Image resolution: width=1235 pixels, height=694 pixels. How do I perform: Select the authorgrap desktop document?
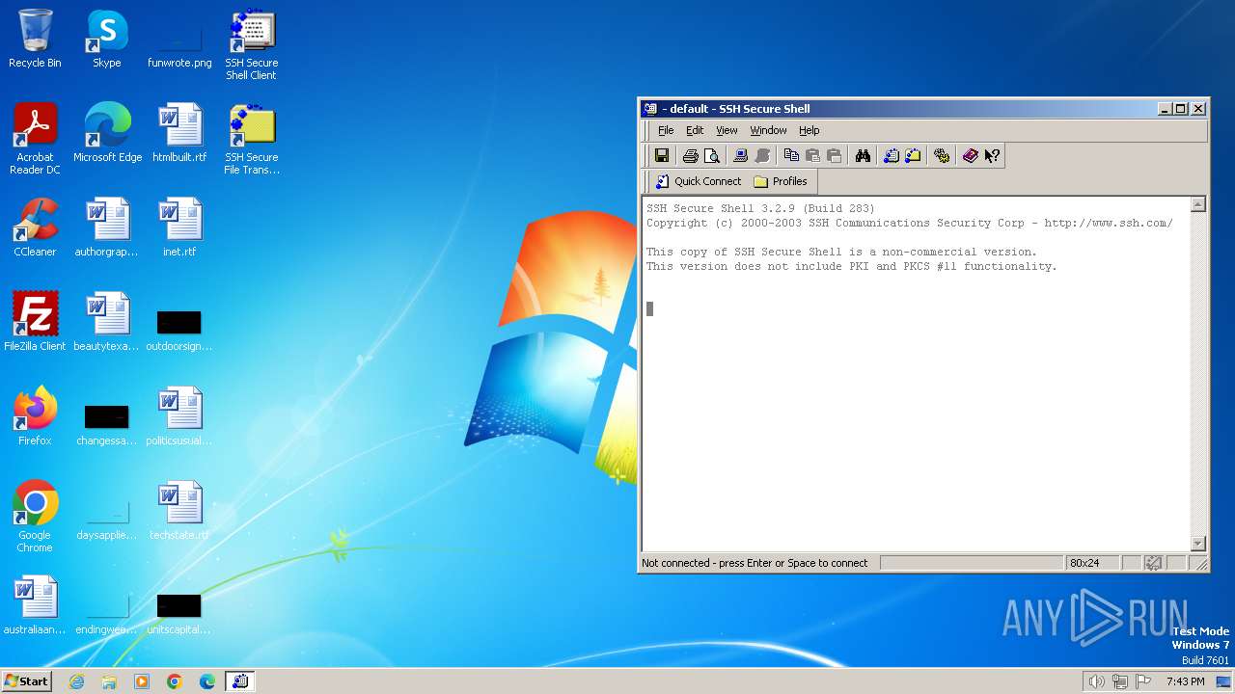[107, 227]
